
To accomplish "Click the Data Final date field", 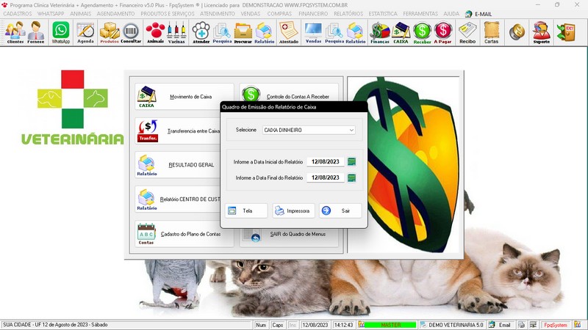I will click(x=325, y=177).
